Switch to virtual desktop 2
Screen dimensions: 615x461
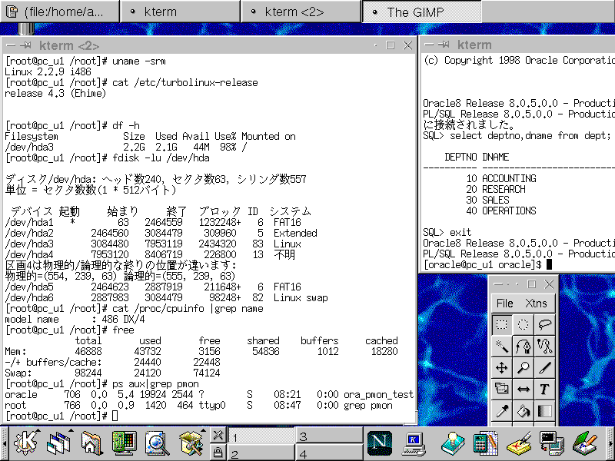261,453
